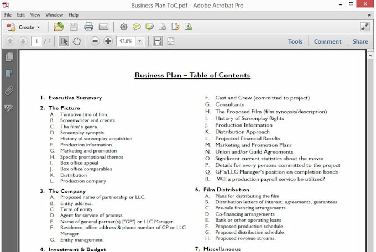The height and width of the screenshot is (252, 376).
Task: Click the line 'Consultants'
Action: (x=229, y=104)
